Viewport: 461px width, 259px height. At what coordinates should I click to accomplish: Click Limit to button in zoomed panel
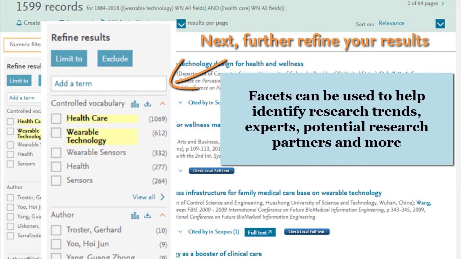coord(69,59)
